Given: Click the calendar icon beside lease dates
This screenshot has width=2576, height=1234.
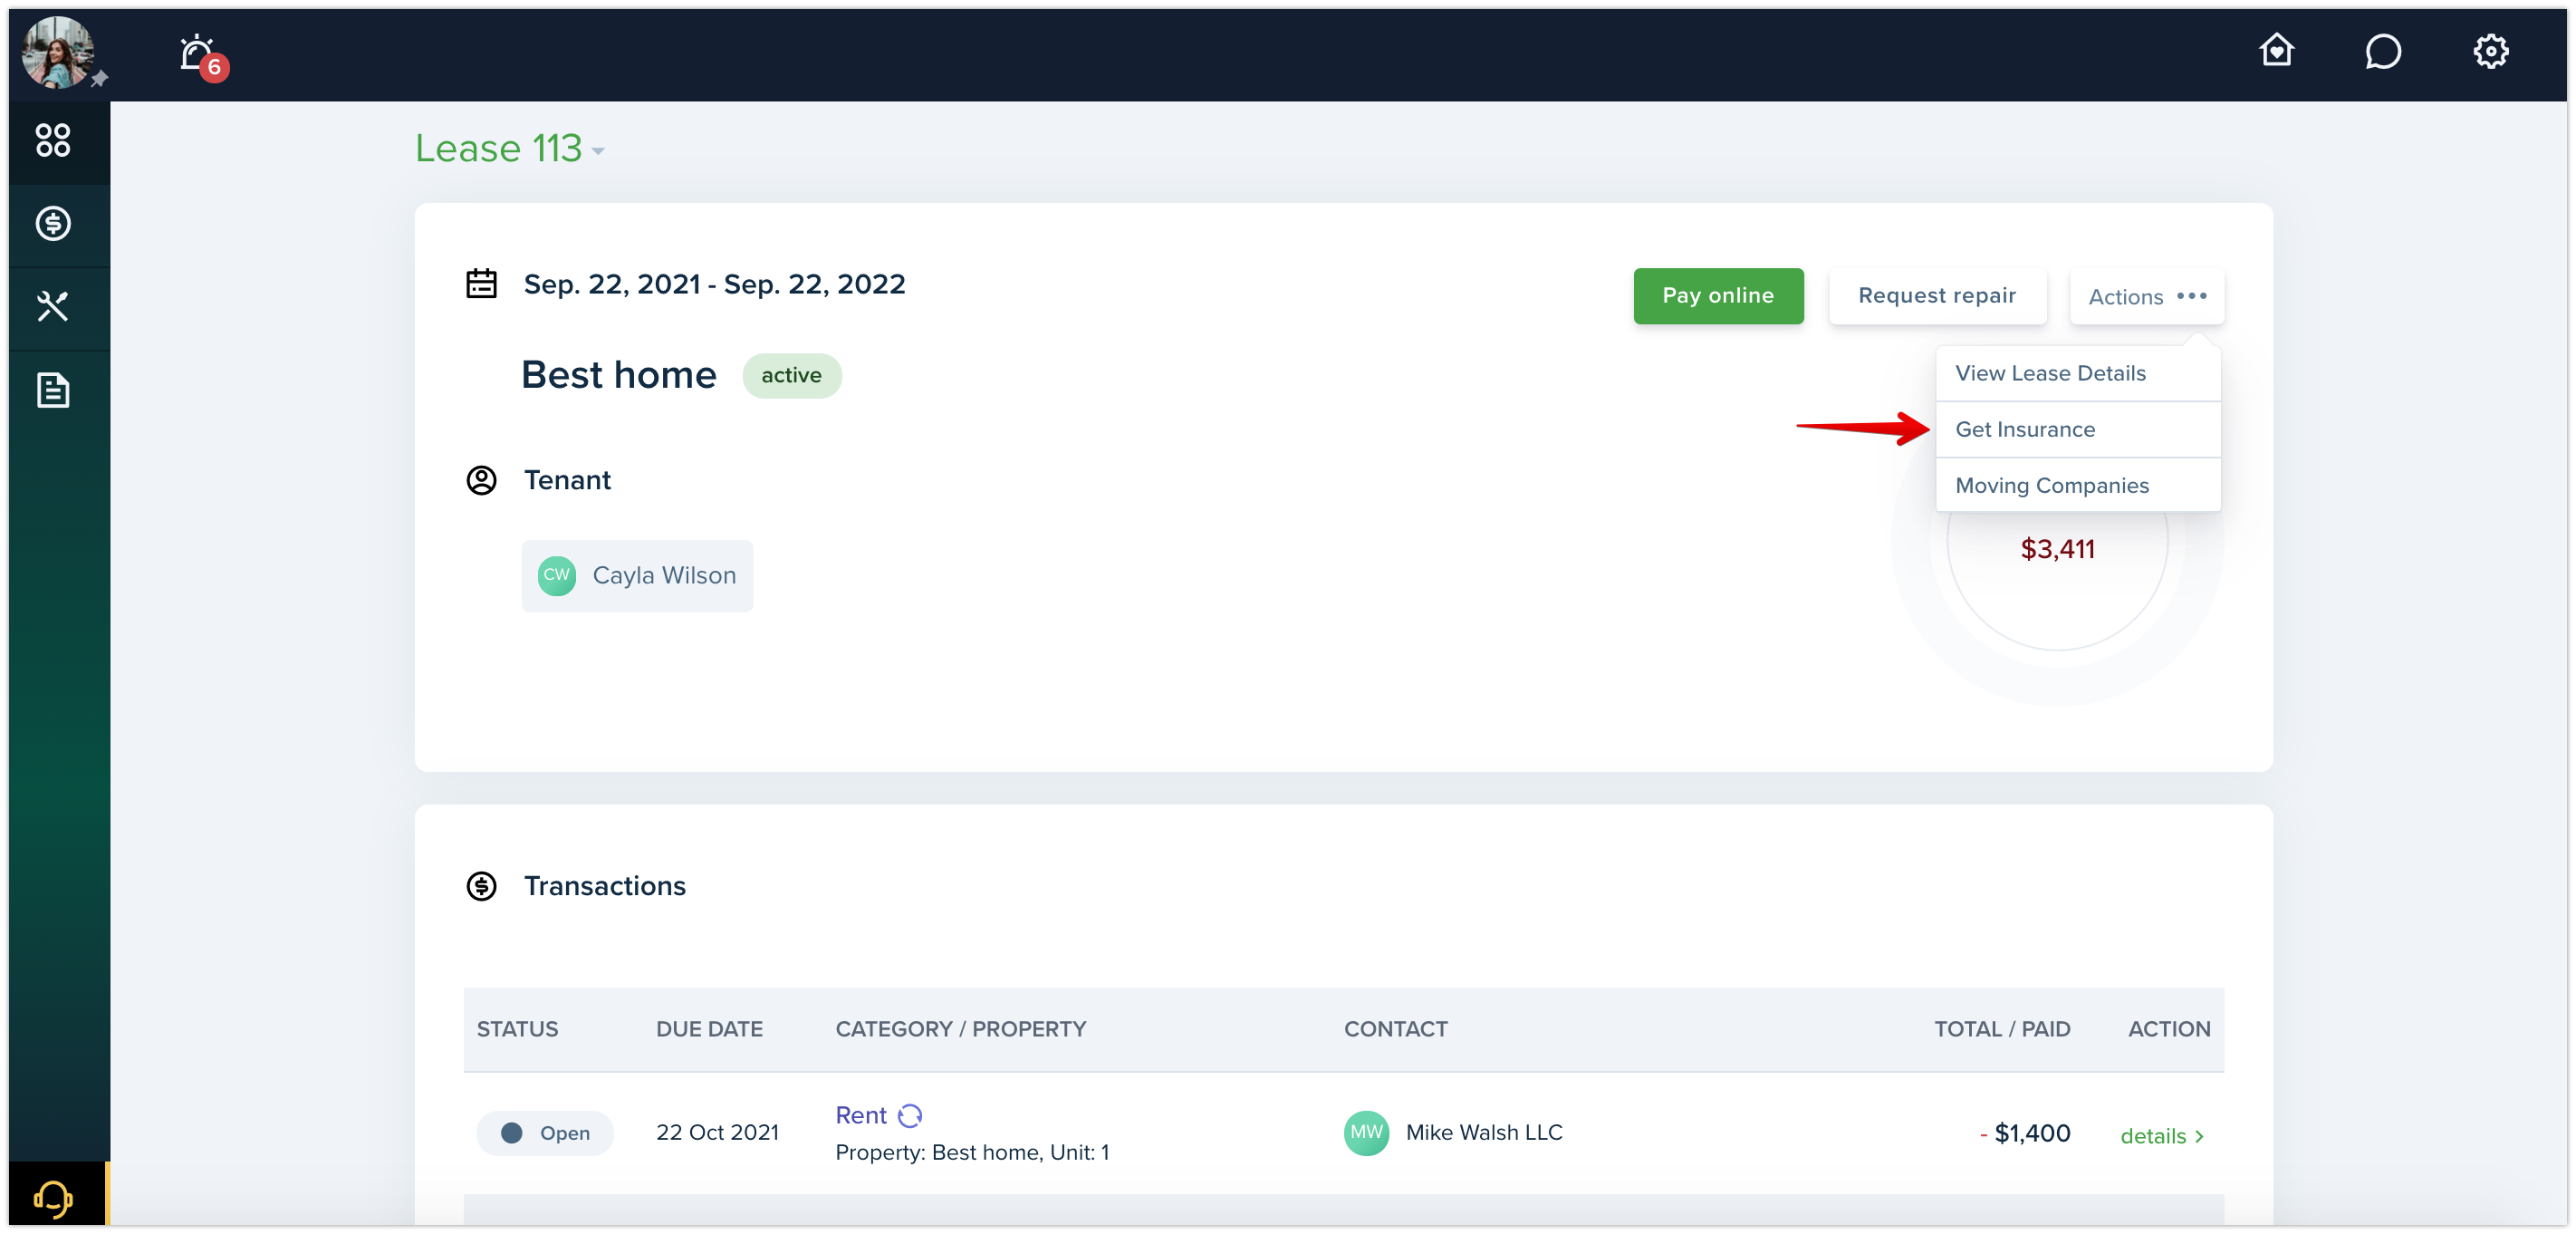Looking at the screenshot, I should (x=481, y=284).
